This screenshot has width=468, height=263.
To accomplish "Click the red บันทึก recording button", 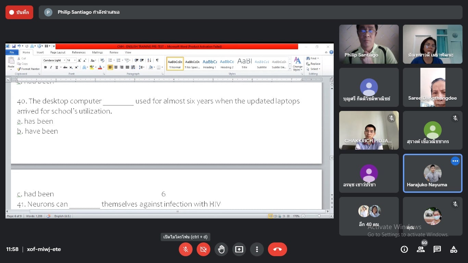I will click(19, 12).
